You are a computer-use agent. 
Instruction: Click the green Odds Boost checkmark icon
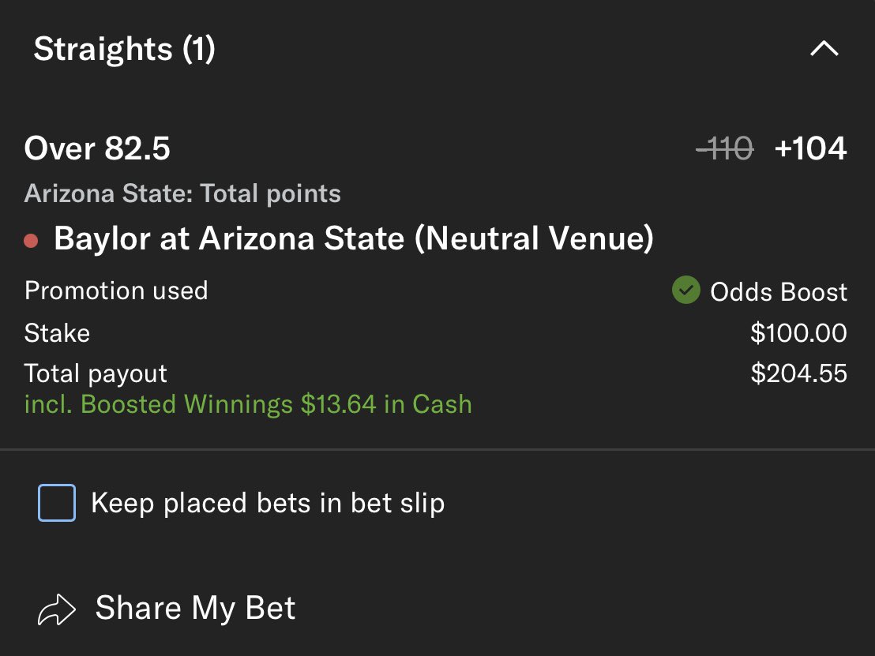[685, 291]
